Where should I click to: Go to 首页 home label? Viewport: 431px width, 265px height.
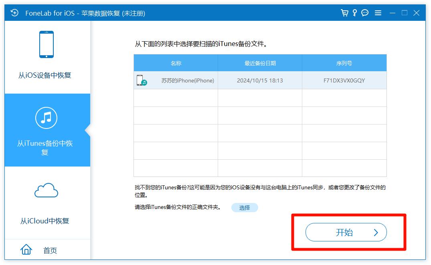pos(50,251)
